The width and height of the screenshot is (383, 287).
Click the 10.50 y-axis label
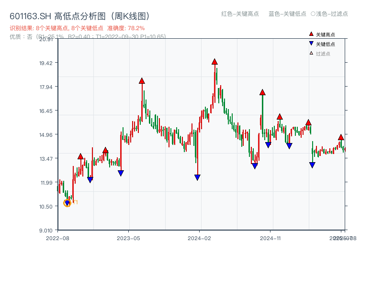46,207
